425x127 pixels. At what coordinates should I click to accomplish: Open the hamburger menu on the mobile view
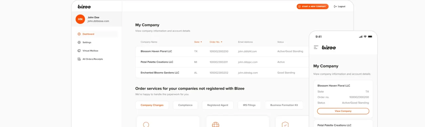click(x=316, y=47)
